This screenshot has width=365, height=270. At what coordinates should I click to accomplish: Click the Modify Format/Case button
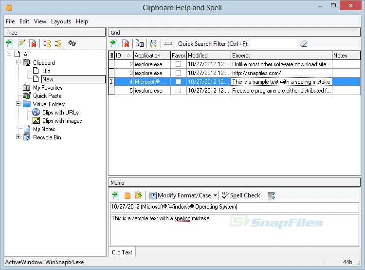point(181,195)
